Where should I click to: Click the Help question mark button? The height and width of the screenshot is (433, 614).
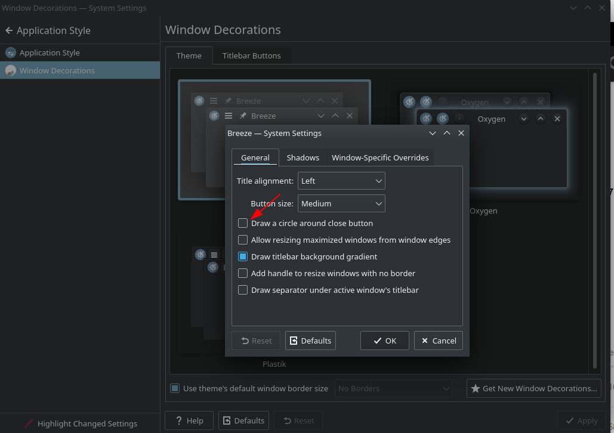click(187, 420)
